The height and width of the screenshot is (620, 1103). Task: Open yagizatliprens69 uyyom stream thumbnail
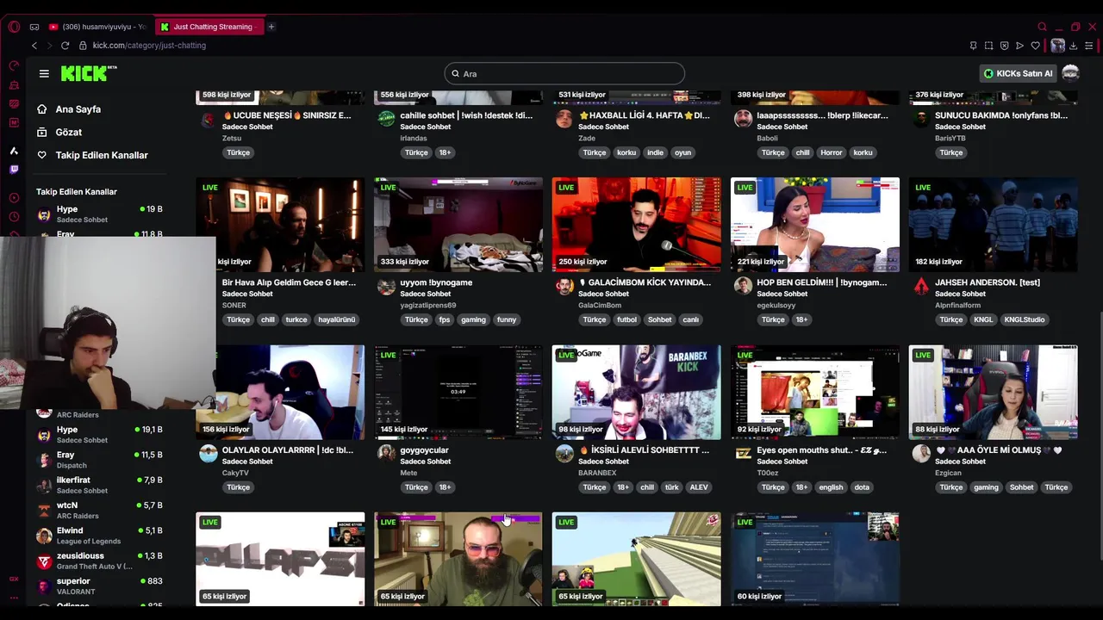click(458, 225)
